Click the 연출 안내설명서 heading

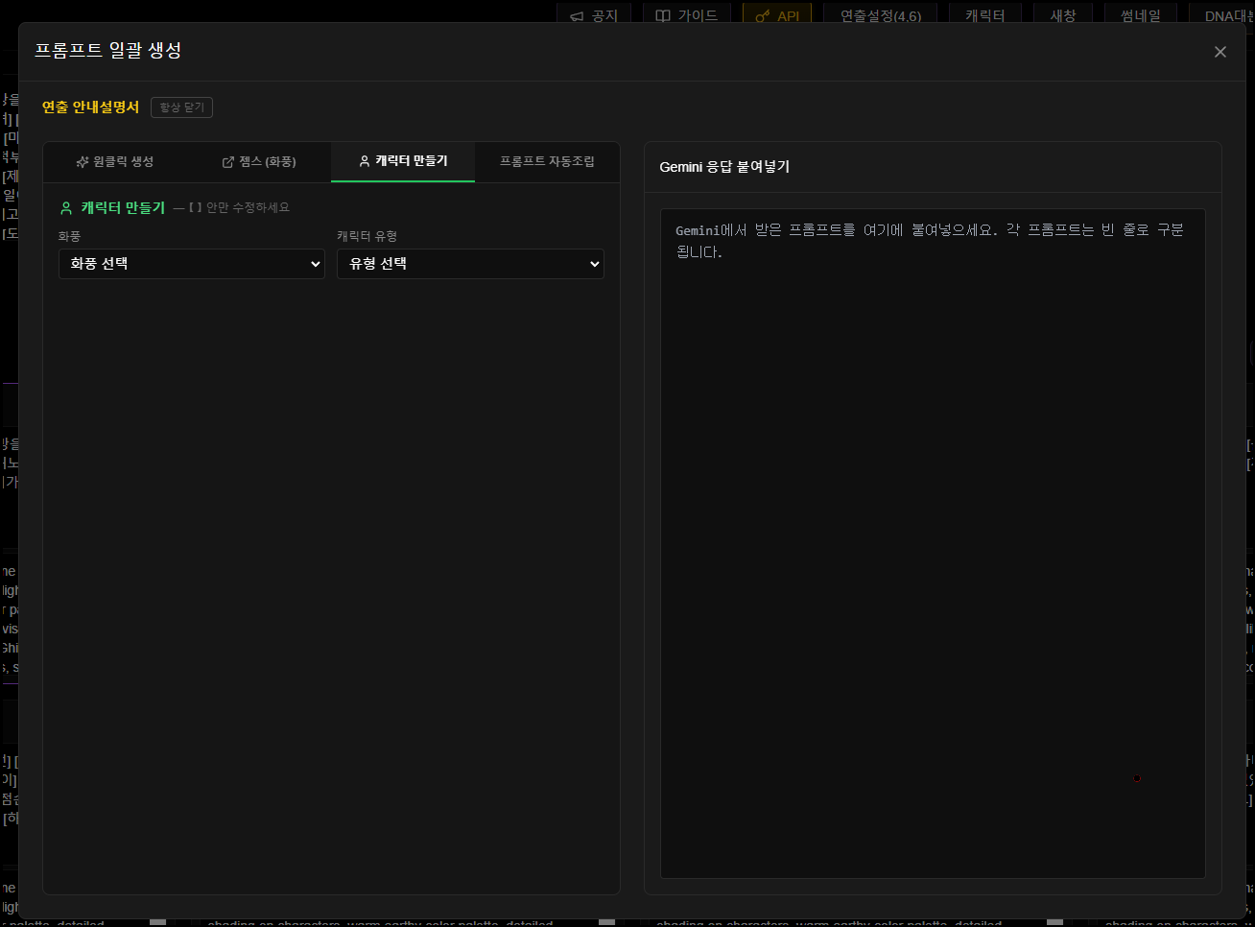click(x=90, y=107)
